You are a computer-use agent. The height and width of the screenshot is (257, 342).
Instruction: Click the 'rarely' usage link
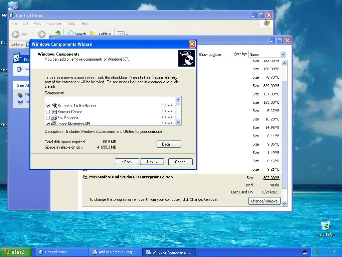(274, 185)
